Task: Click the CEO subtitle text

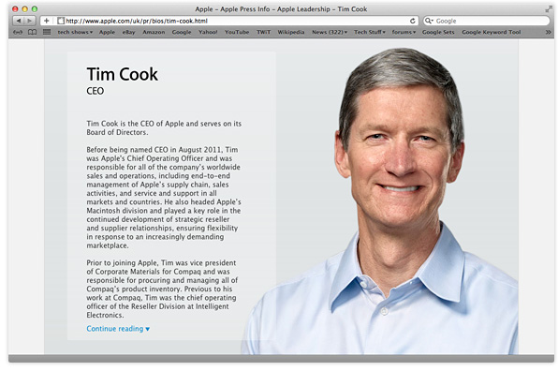Action: (95, 91)
